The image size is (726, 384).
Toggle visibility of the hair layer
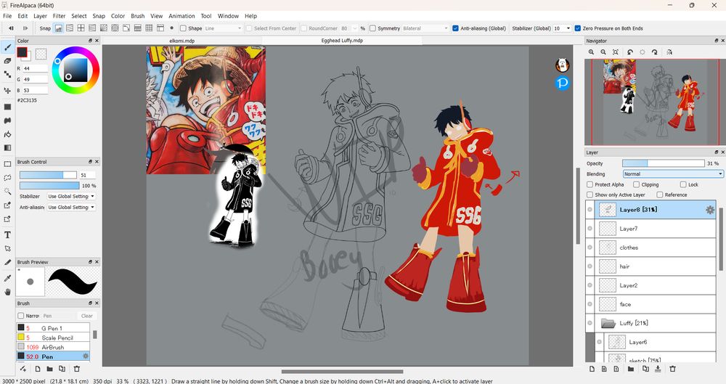590,266
